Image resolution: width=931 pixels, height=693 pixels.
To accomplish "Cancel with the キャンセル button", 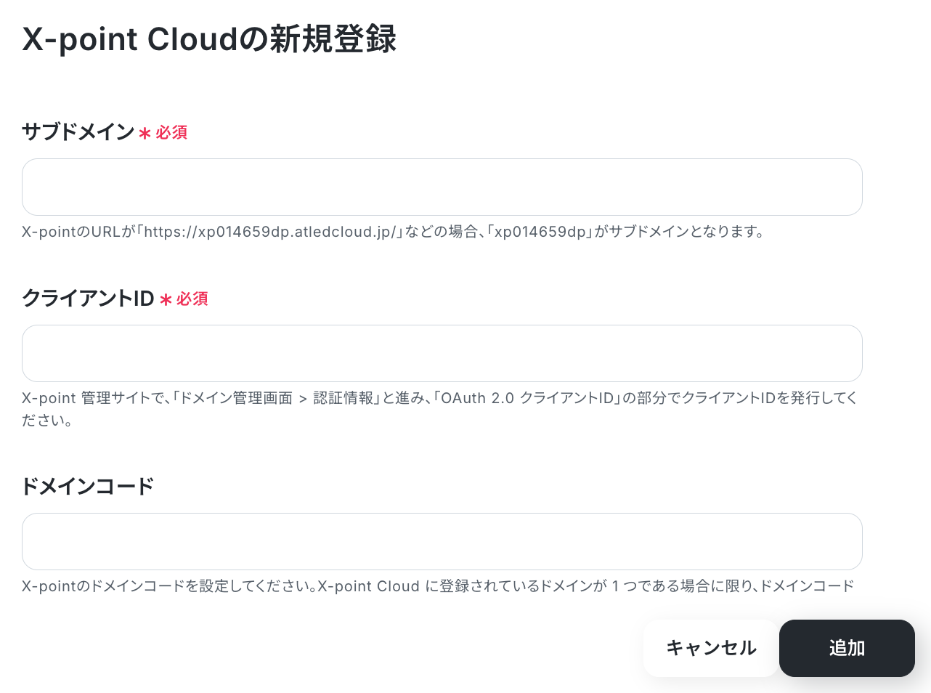I will 711,648.
